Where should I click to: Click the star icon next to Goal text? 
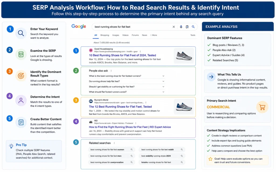click(210, 159)
